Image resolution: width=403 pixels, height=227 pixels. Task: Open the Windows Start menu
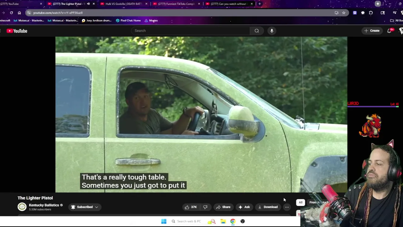point(164,221)
